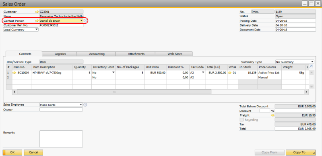Click Freight link arrow icon
322x156 pixels.
[x=272, y=115]
